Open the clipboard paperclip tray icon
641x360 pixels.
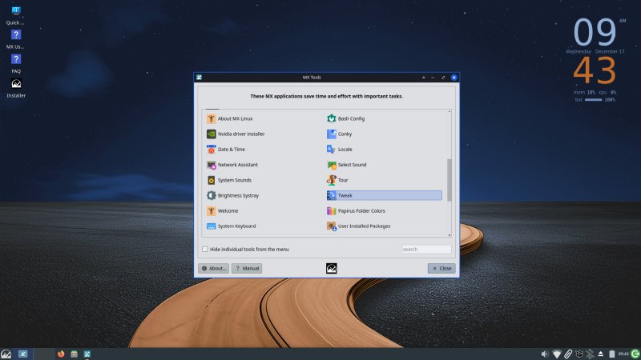tap(568, 354)
